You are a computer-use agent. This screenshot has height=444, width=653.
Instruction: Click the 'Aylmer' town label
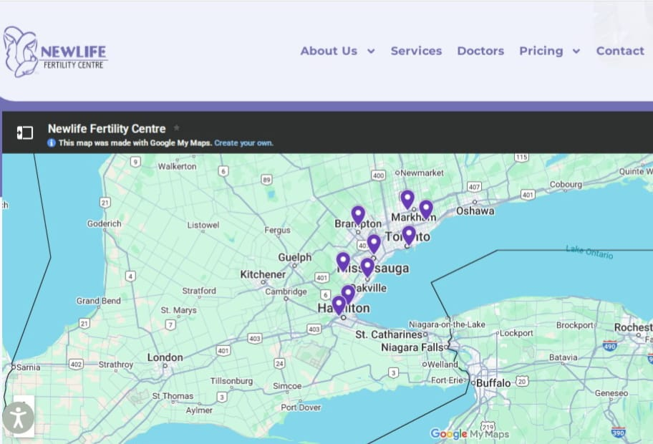pos(199,410)
